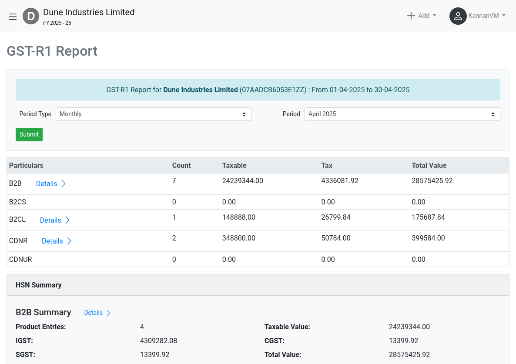
Task: Open the hamburger navigation menu
Action: point(13,17)
